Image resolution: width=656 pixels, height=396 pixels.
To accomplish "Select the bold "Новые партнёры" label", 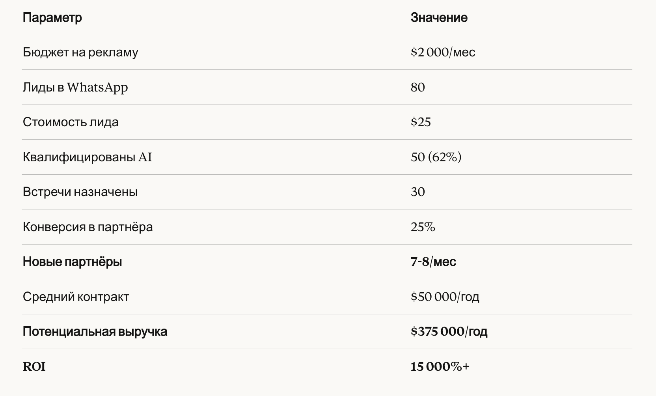I will tap(72, 262).
